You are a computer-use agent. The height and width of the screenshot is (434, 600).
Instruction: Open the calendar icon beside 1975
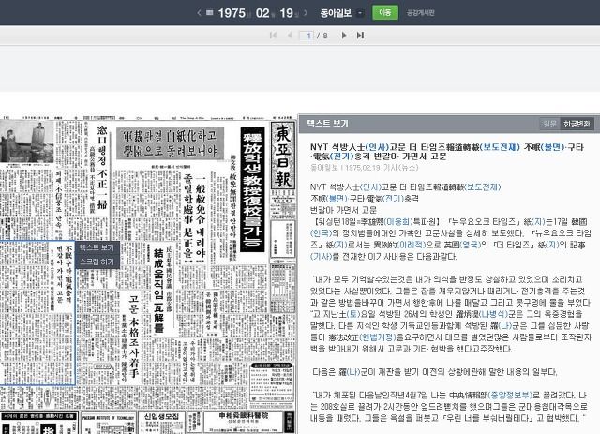(x=209, y=12)
